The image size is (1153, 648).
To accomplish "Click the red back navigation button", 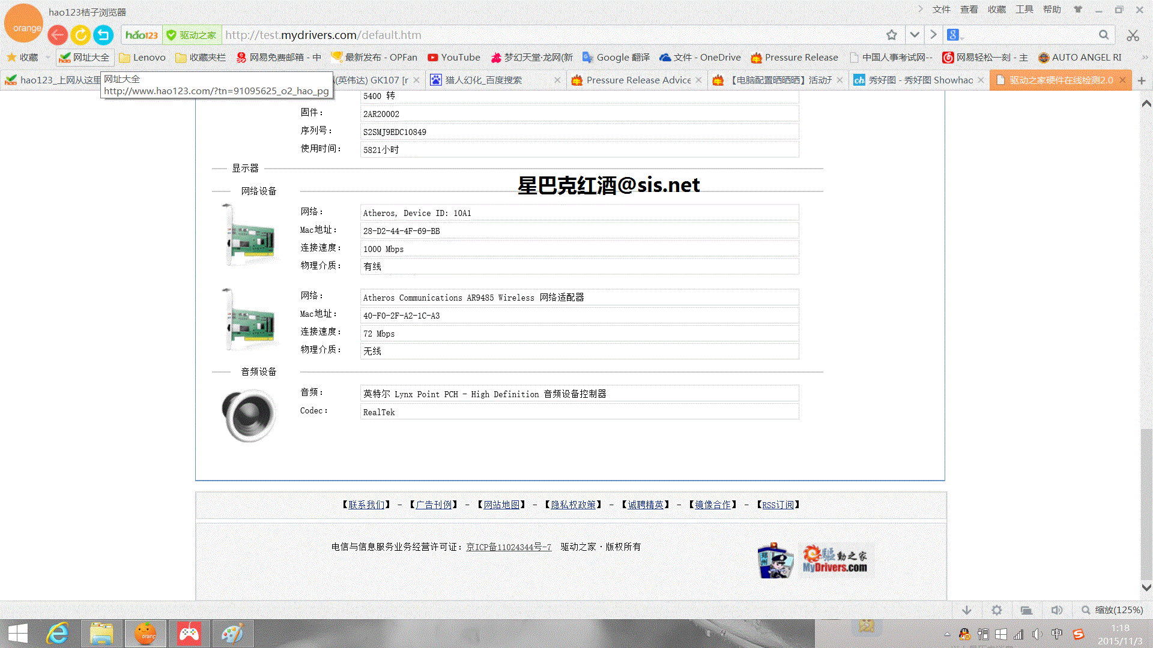I will tap(58, 35).
